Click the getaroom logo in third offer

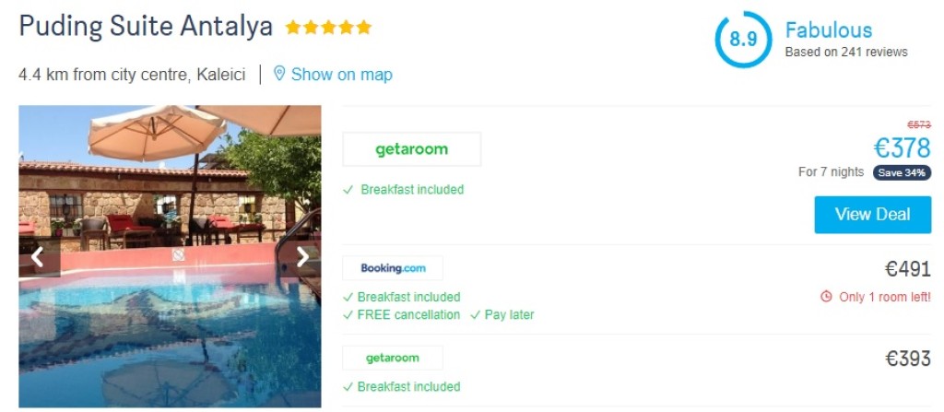(393, 358)
